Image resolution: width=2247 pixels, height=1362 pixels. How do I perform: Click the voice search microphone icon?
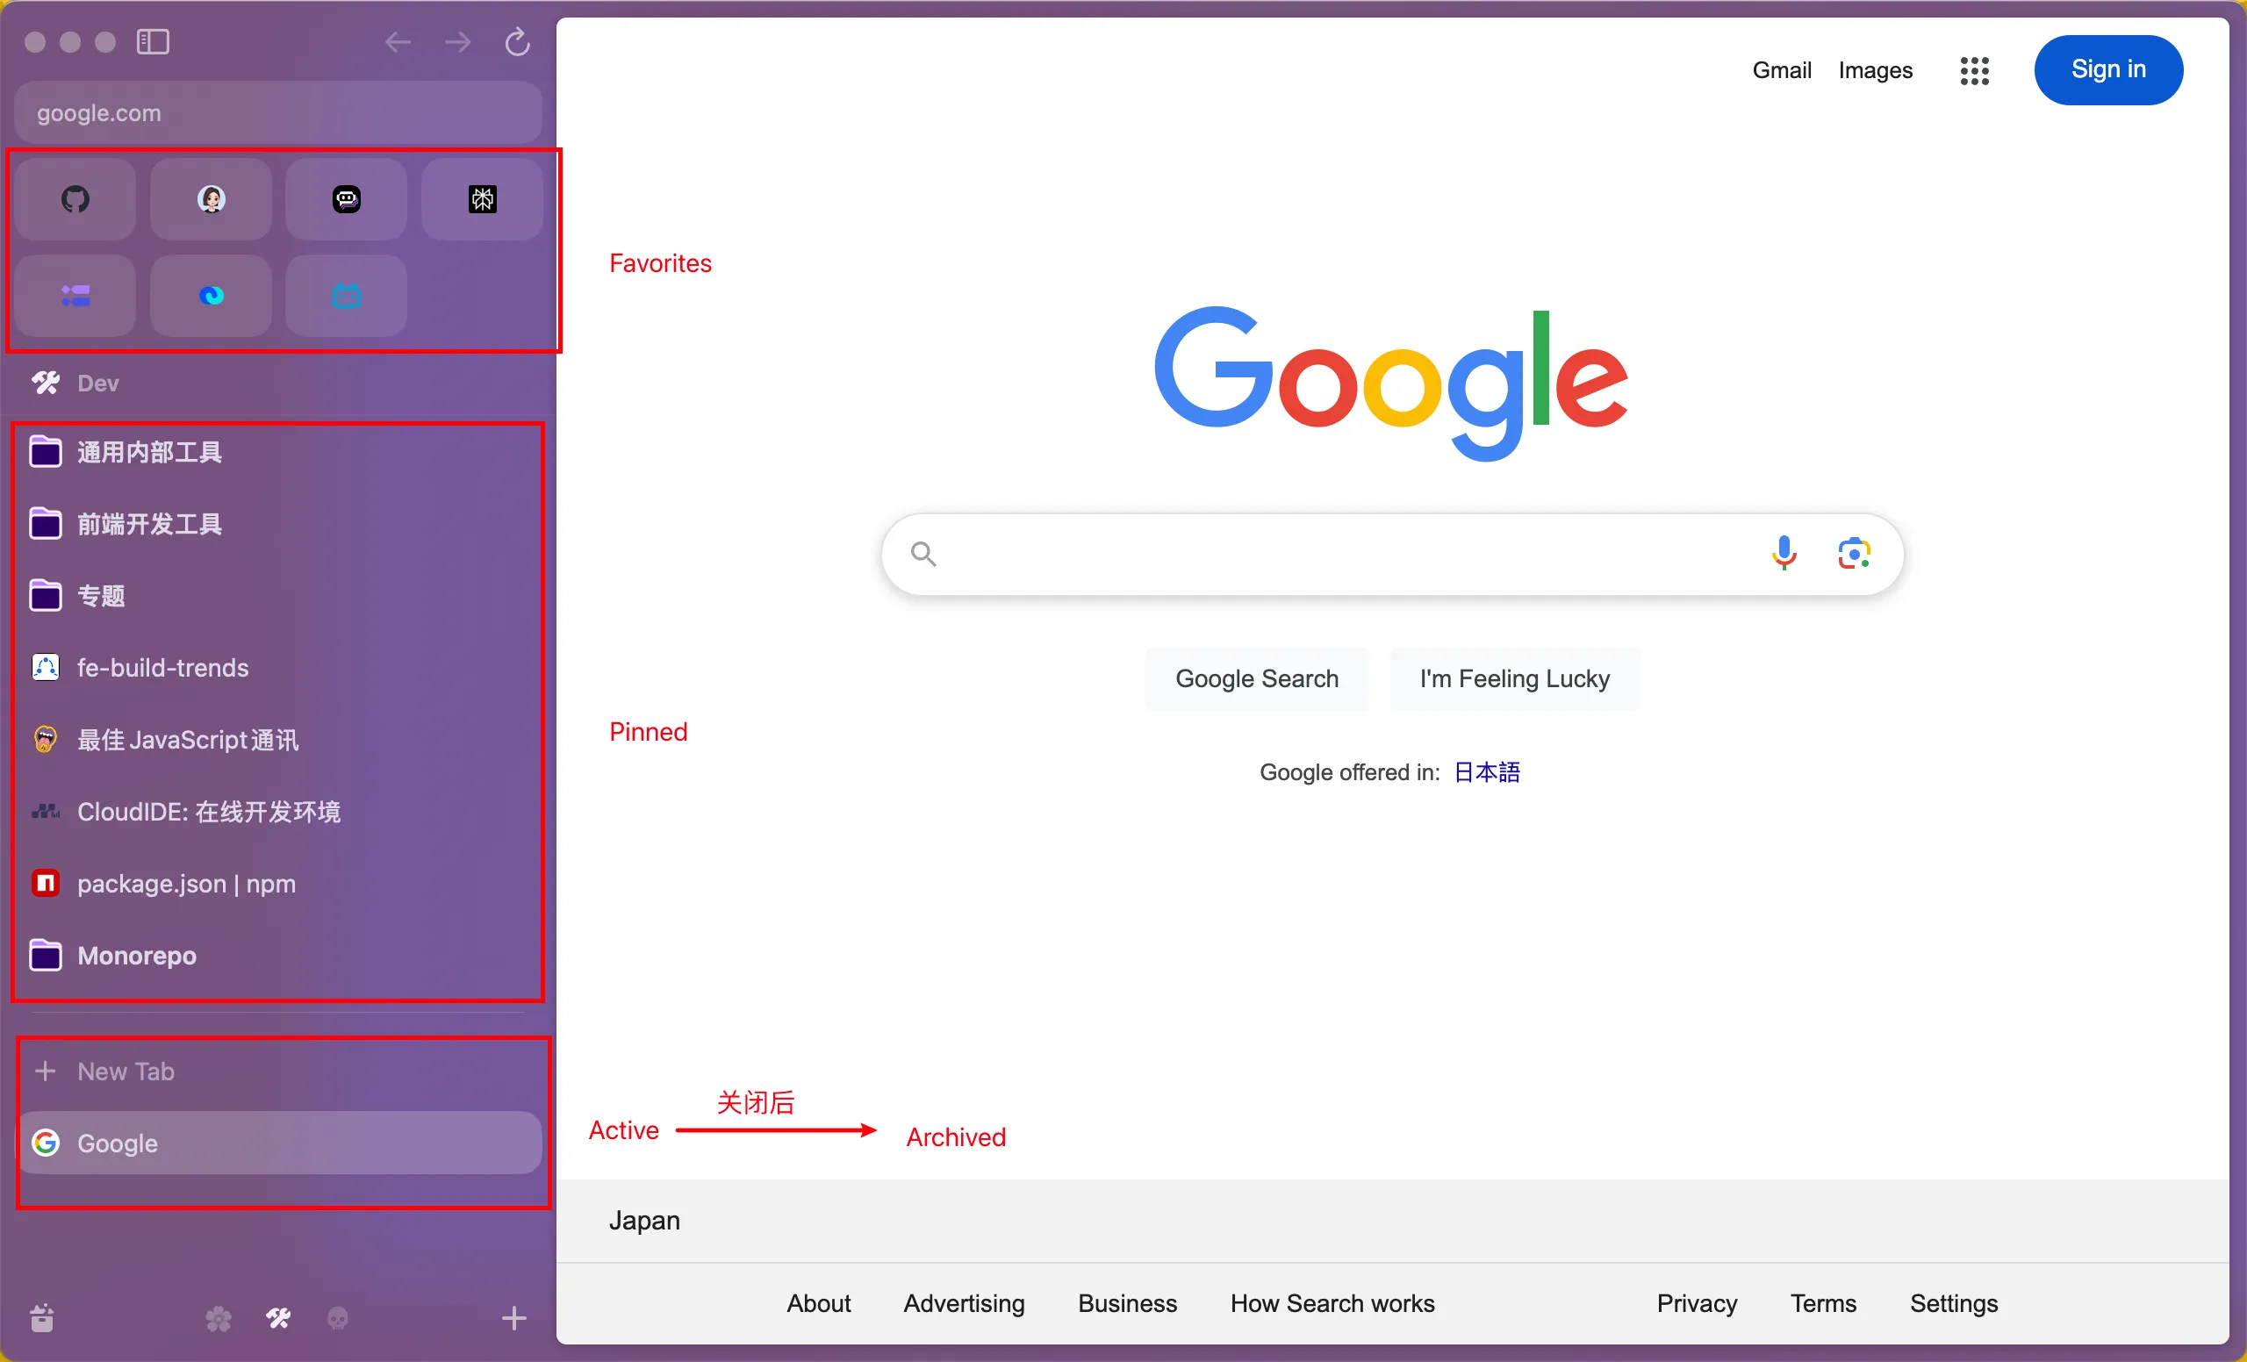pos(1783,554)
